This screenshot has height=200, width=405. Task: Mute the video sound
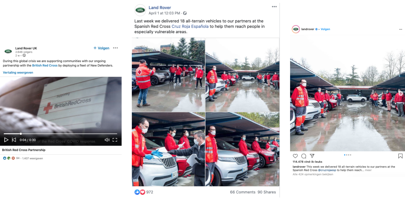107,140
